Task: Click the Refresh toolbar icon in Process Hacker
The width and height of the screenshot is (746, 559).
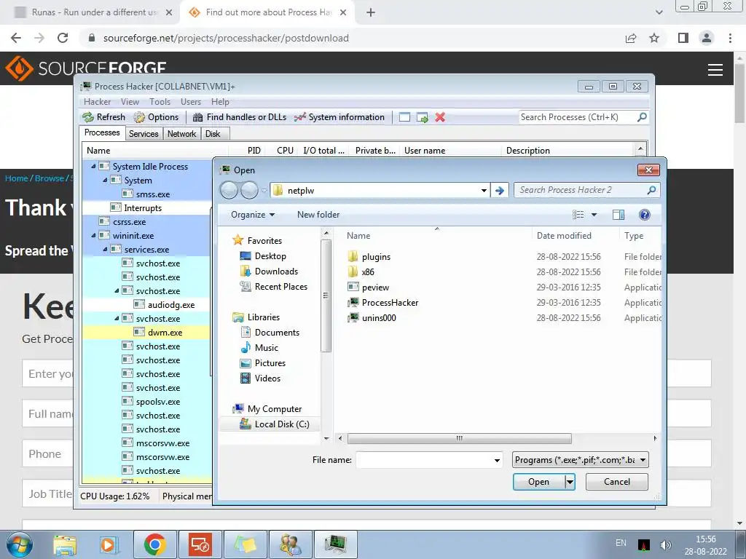Action: (x=88, y=117)
